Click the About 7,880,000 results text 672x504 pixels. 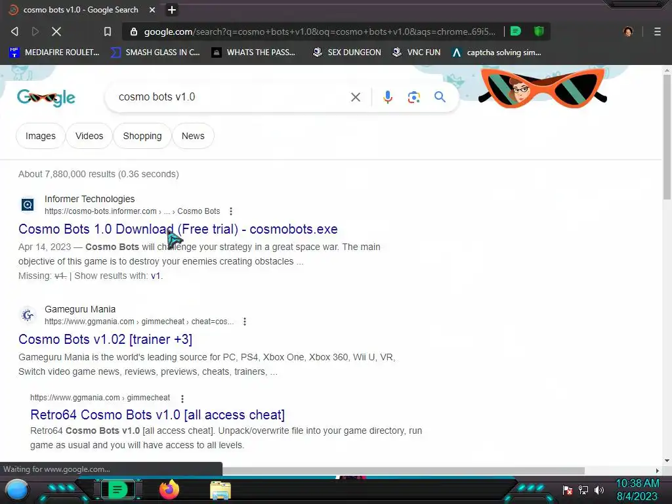tap(98, 174)
